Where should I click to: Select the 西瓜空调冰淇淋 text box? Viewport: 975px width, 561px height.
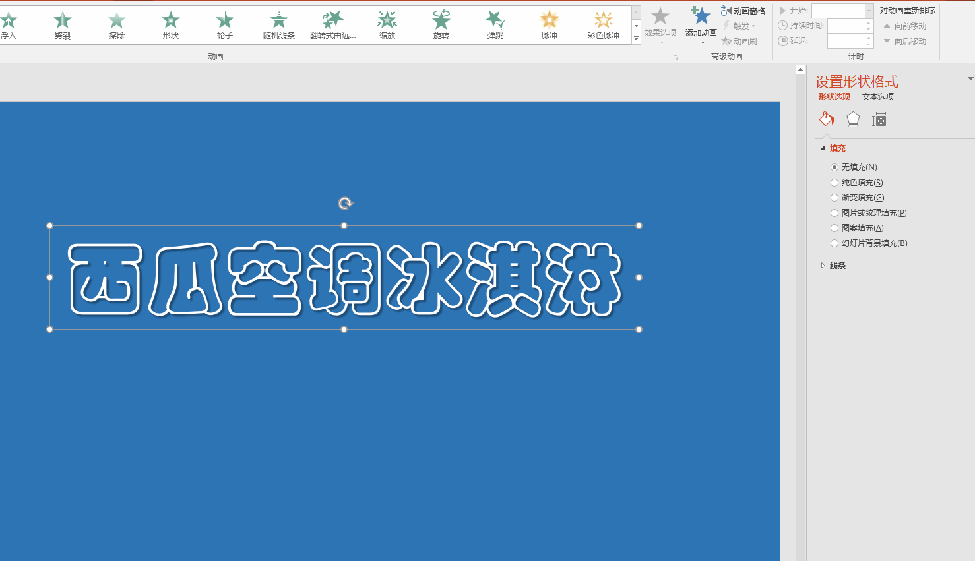tap(344, 278)
